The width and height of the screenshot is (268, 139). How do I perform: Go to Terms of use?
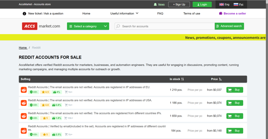click(x=192, y=13)
